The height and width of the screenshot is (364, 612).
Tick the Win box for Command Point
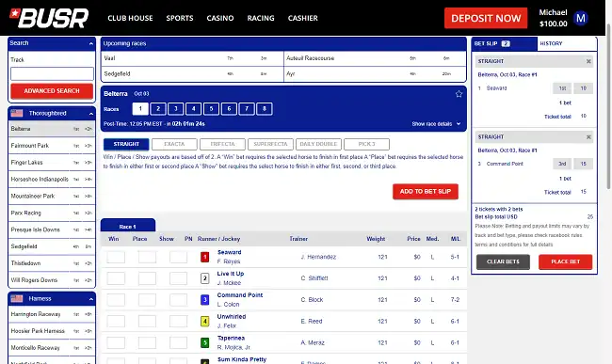116,300
